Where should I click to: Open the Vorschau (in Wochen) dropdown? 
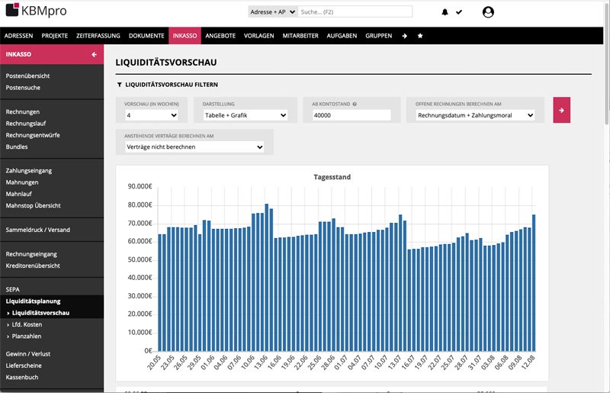click(151, 115)
